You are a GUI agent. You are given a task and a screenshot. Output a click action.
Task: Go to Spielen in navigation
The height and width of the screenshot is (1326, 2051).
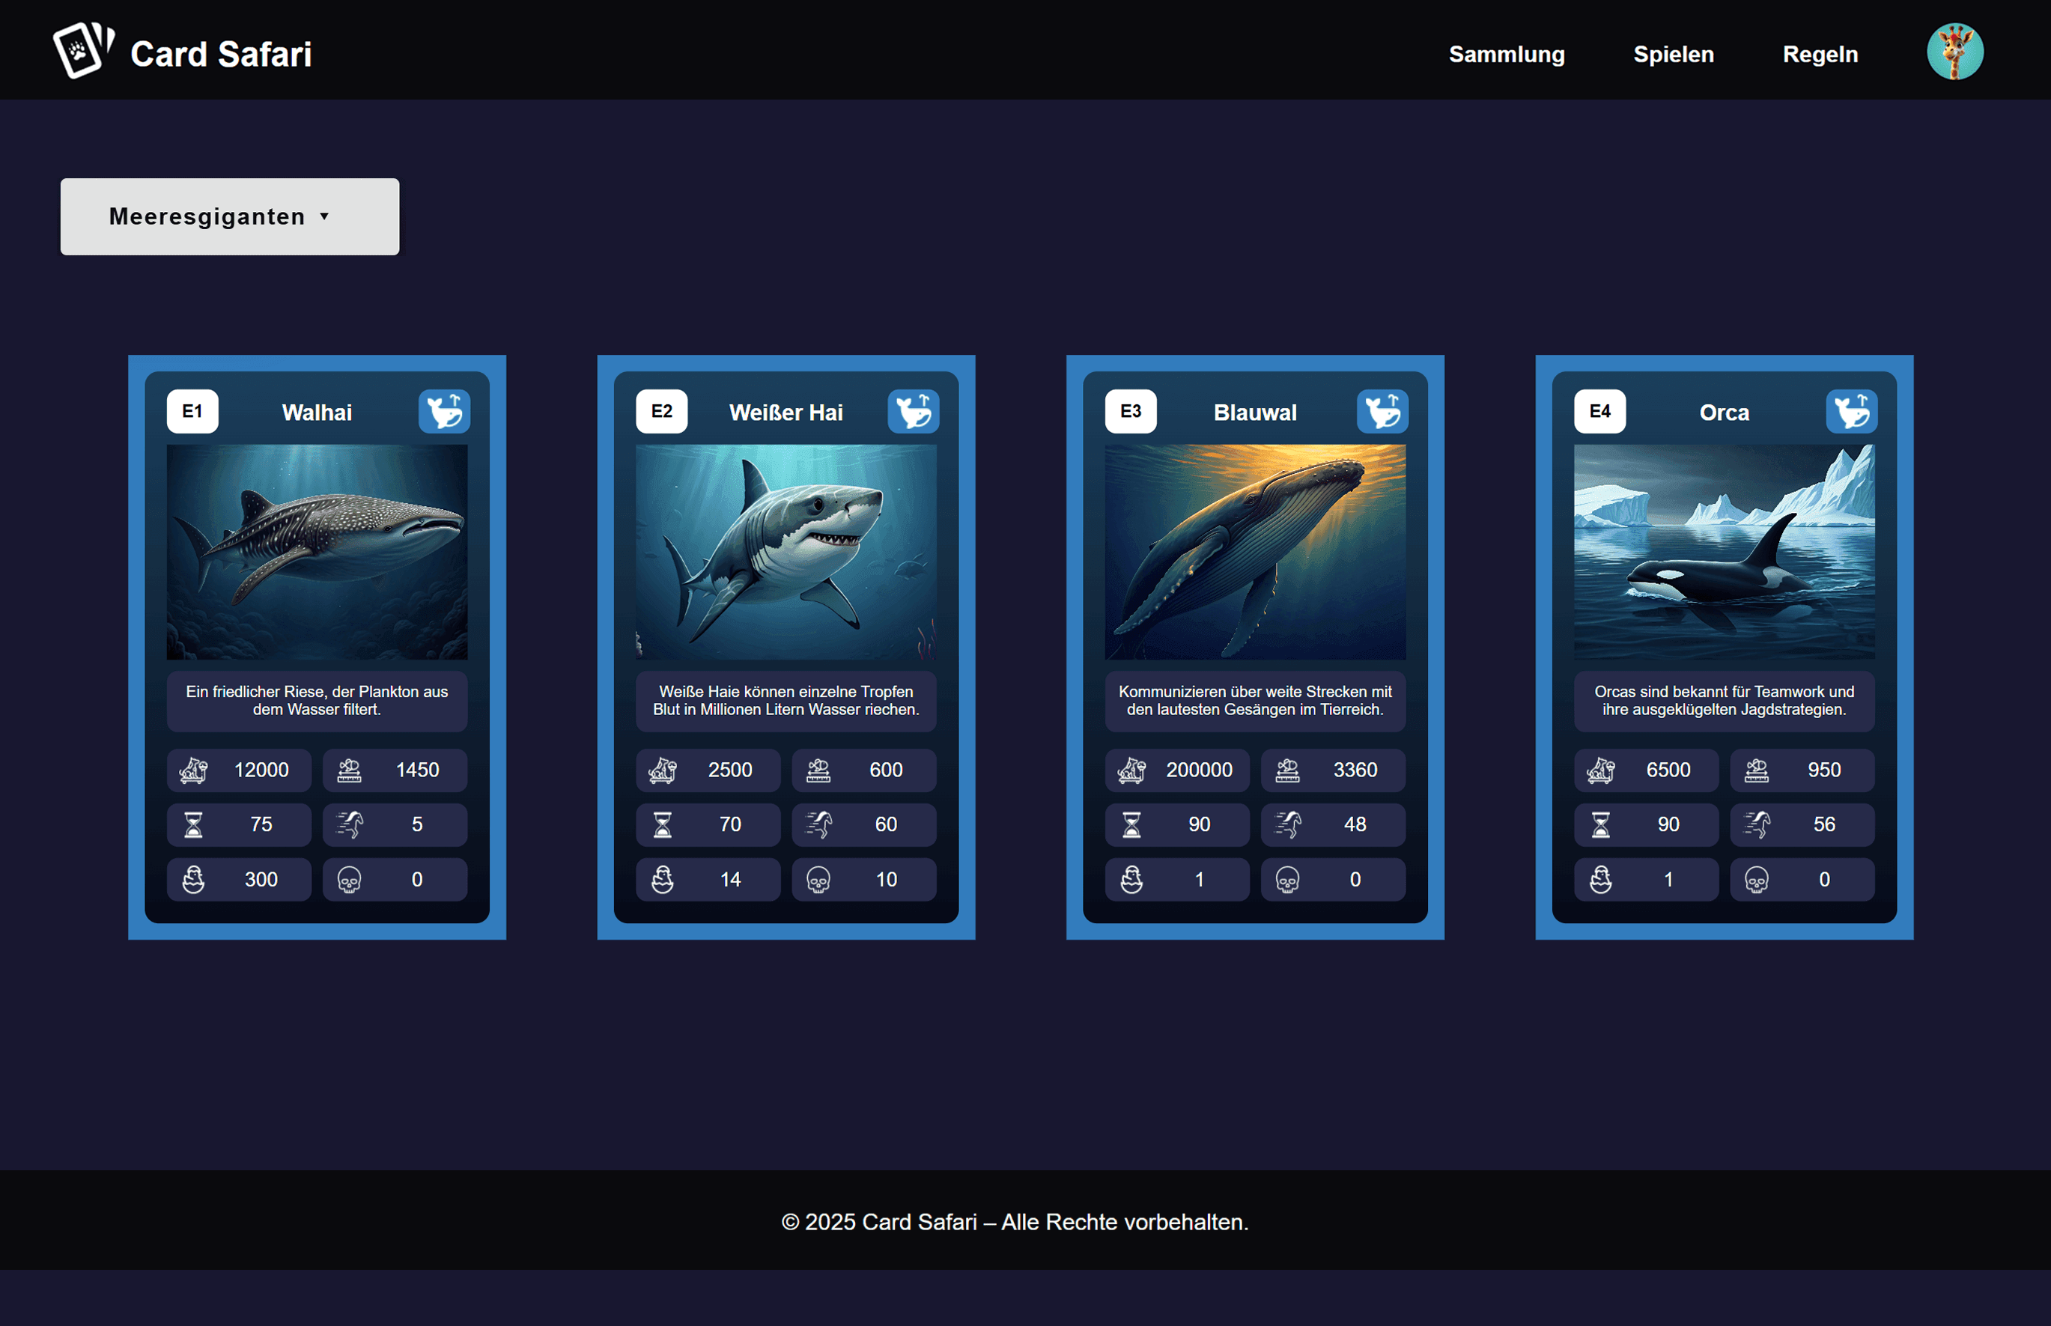1673,54
